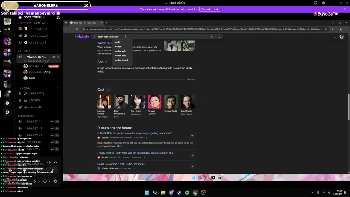Expand the GOCA YÖRÜK server menu
The image size is (350, 197).
(34, 17)
